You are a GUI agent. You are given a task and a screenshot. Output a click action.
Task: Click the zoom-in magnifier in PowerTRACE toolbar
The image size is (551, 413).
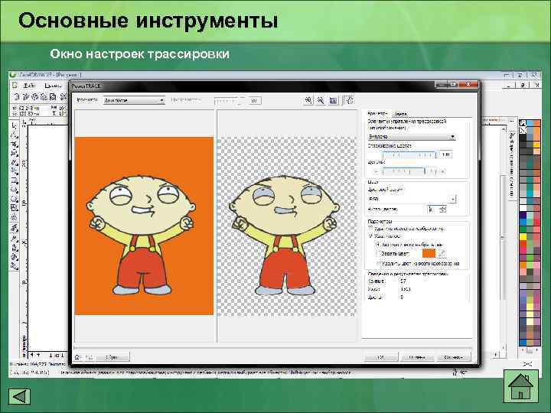point(308,101)
